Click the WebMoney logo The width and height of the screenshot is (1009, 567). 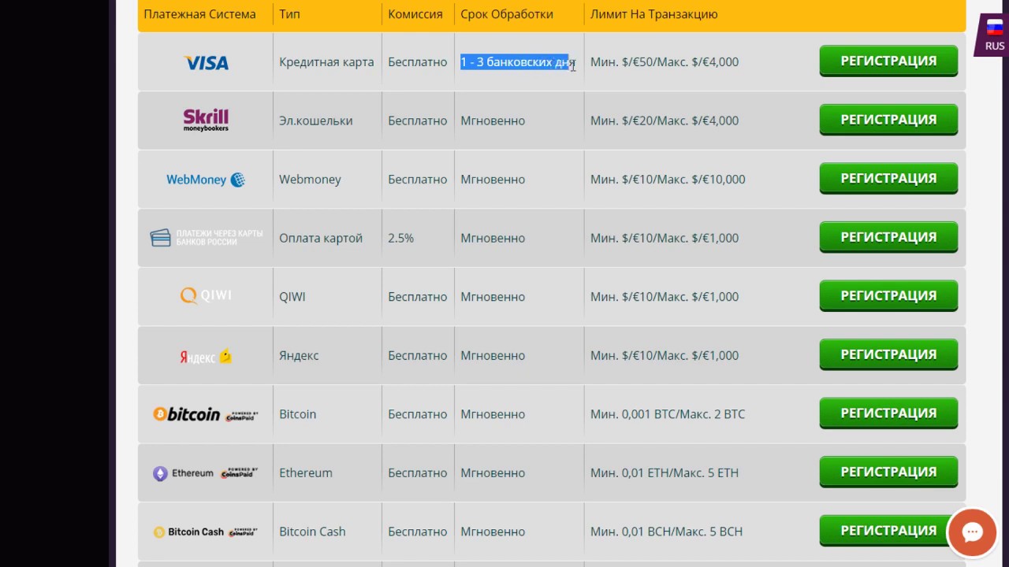click(x=206, y=180)
